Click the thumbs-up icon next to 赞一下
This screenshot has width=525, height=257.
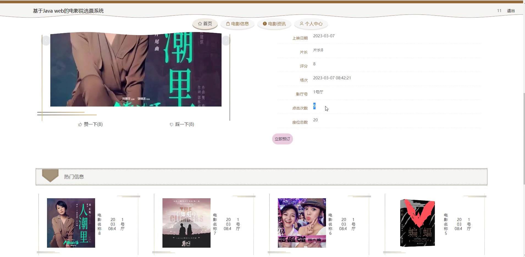tap(80, 125)
